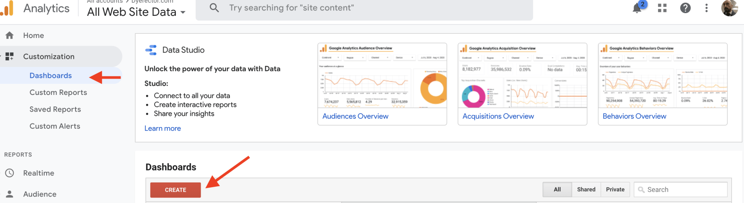Open the All Web Site Data dropdown
Screen dimensions: 744x203
136,12
